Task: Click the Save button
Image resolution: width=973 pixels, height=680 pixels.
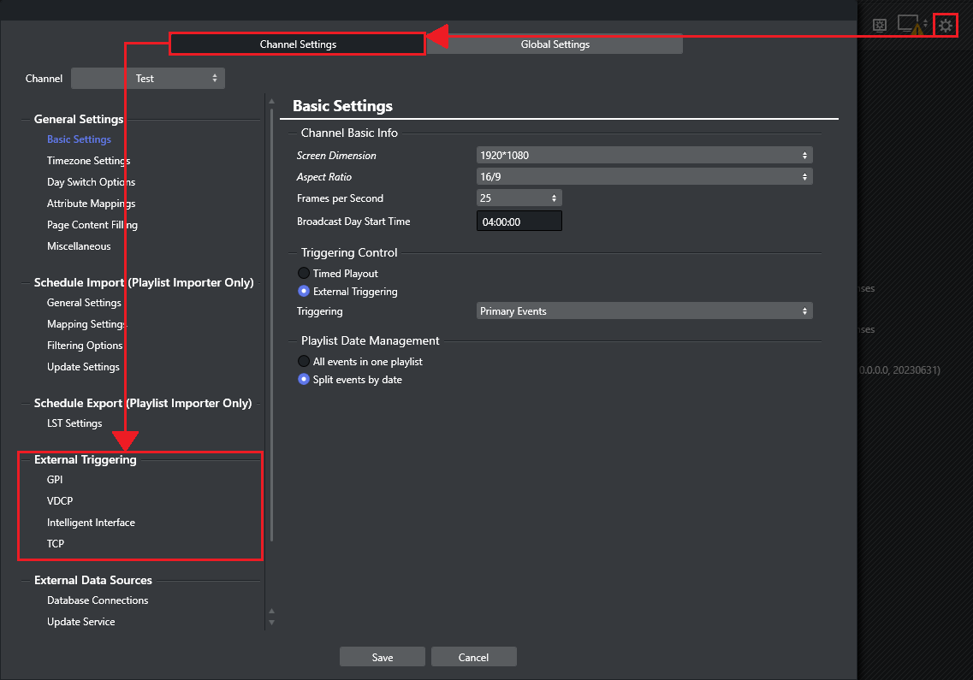Action: tap(383, 657)
